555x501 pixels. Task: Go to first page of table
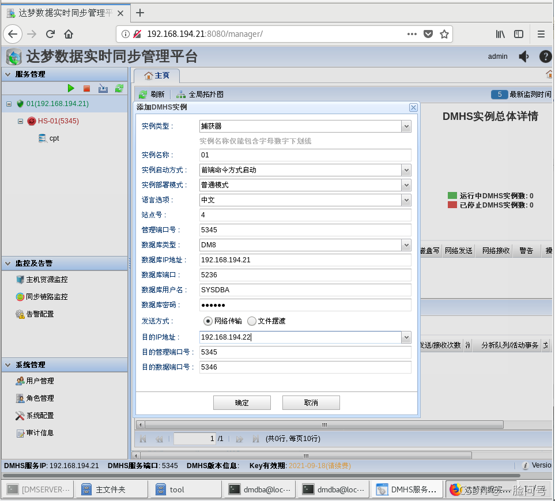tap(143, 439)
